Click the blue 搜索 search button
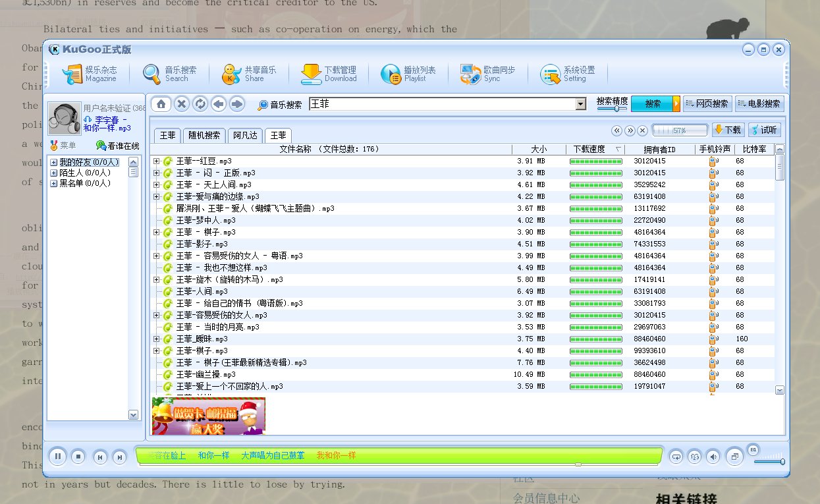 coord(651,103)
